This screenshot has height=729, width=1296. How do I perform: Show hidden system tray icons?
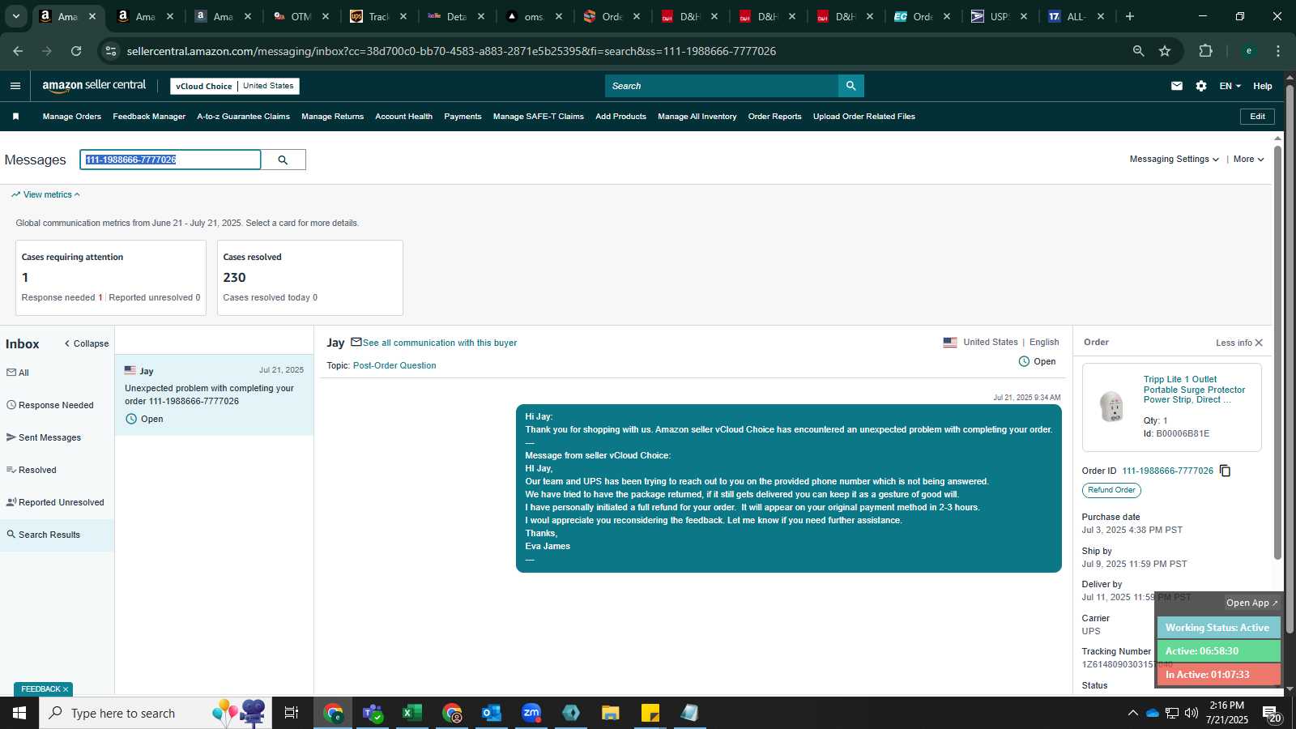(1132, 713)
